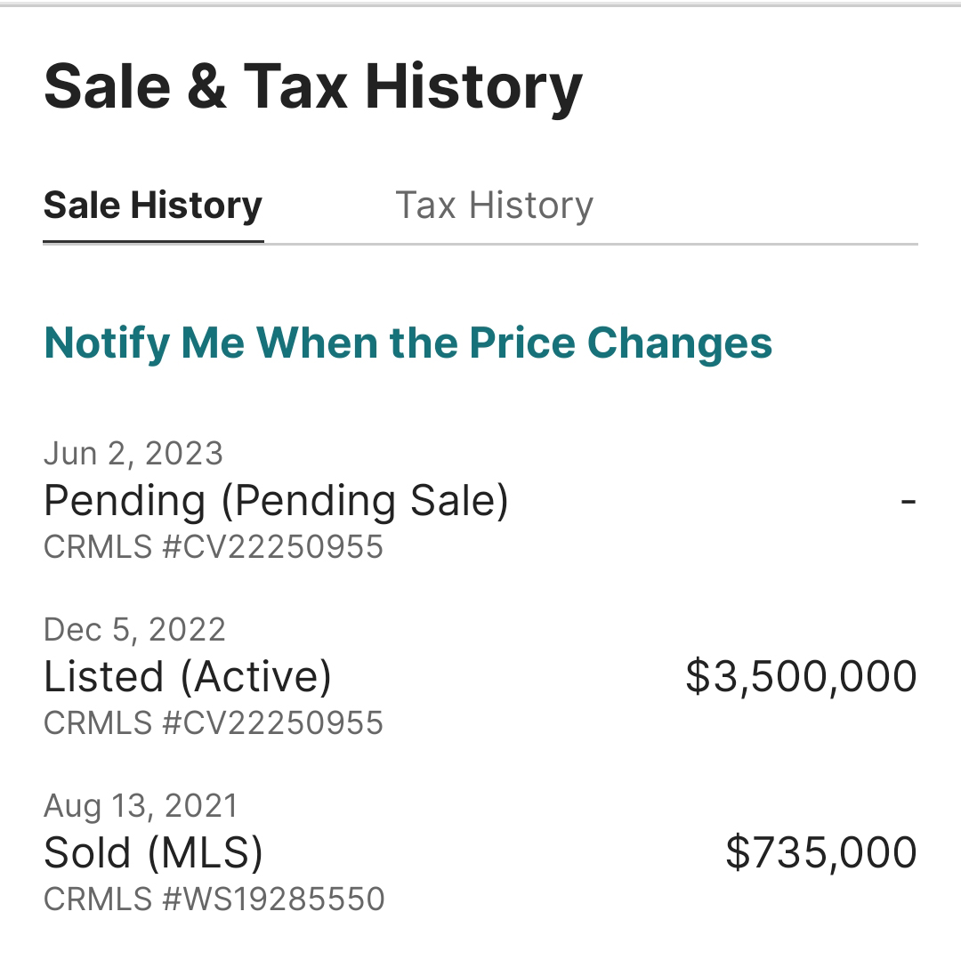Click the Sale & Tax History heading
Image resolution: width=961 pixels, height=968 pixels.
pyautogui.click(x=313, y=86)
